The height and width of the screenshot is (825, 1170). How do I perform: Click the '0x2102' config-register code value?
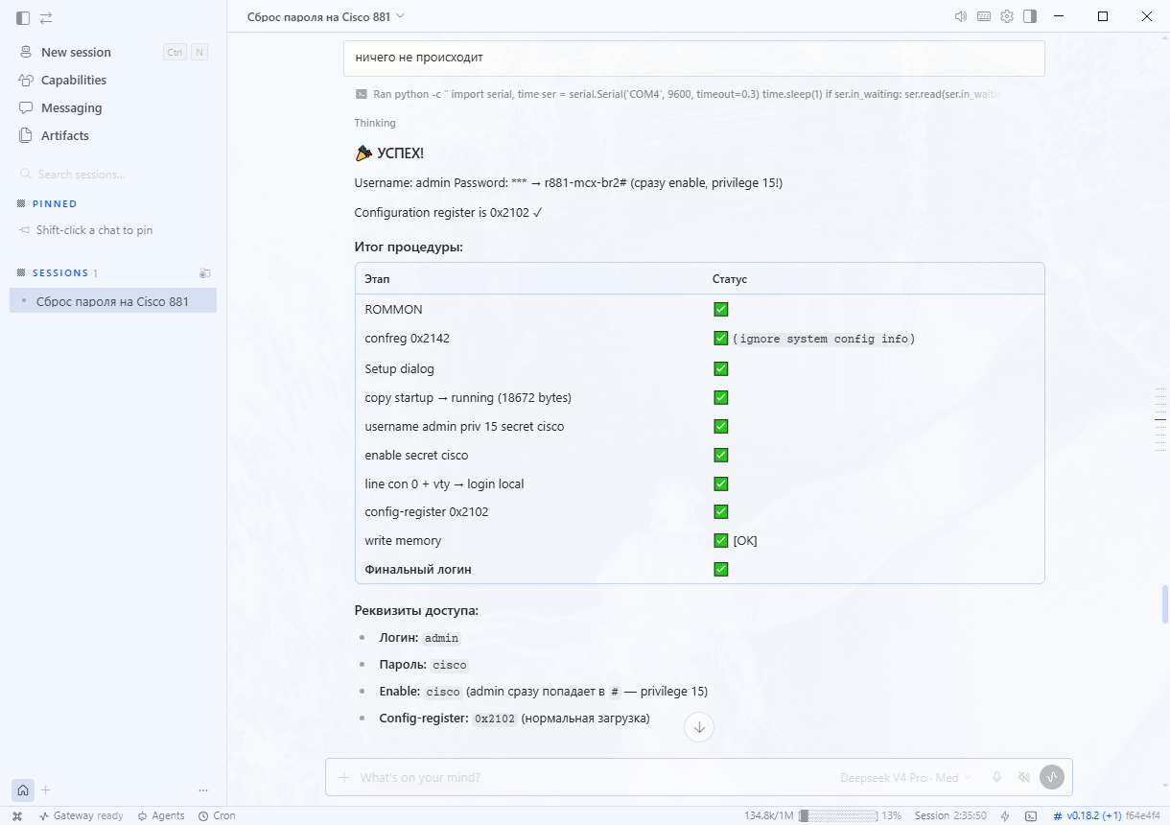pyautogui.click(x=495, y=719)
